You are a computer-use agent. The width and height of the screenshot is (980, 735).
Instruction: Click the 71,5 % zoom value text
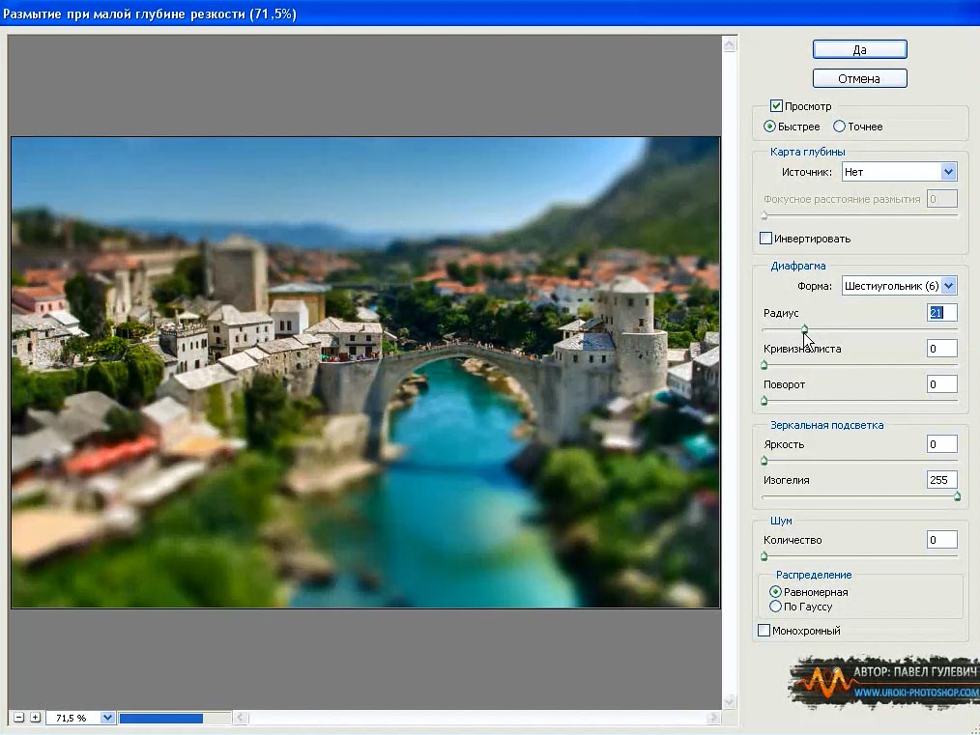pyautogui.click(x=72, y=719)
